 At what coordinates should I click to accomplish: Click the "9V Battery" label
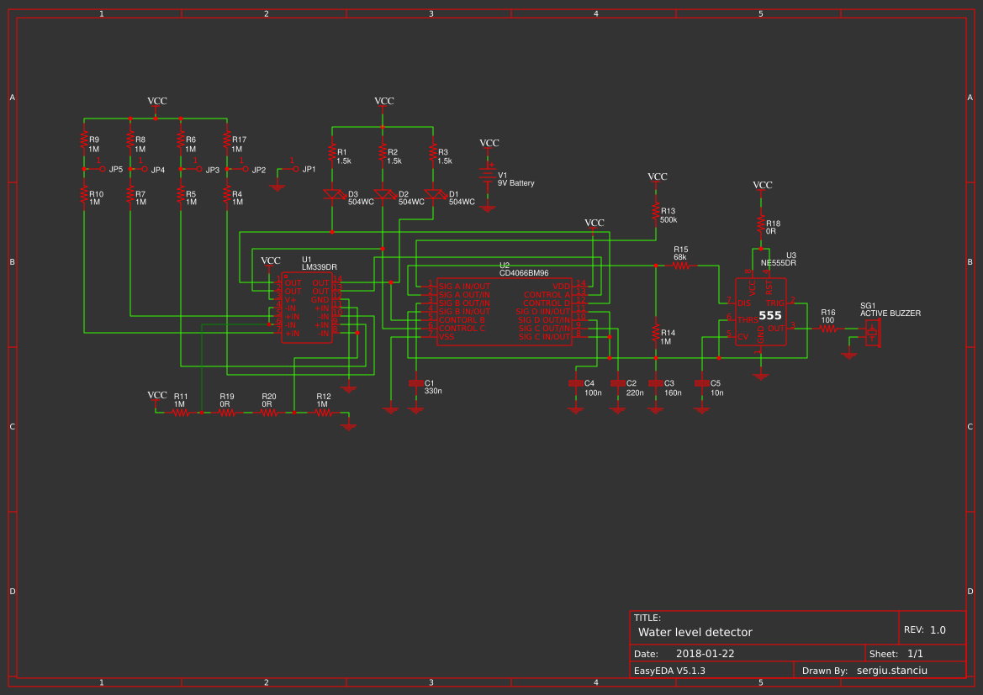516,183
